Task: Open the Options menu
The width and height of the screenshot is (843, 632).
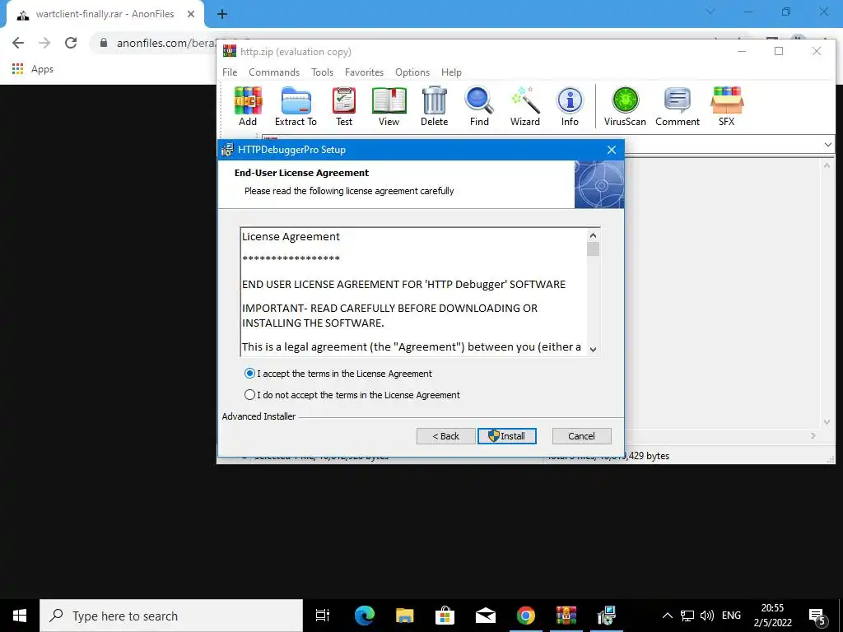Action: [412, 72]
